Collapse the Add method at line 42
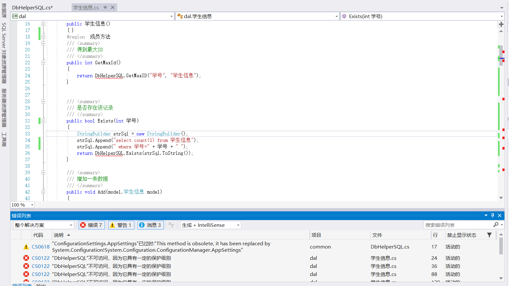The width and height of the screenshot is (509, 286). (x=43, y=192)
